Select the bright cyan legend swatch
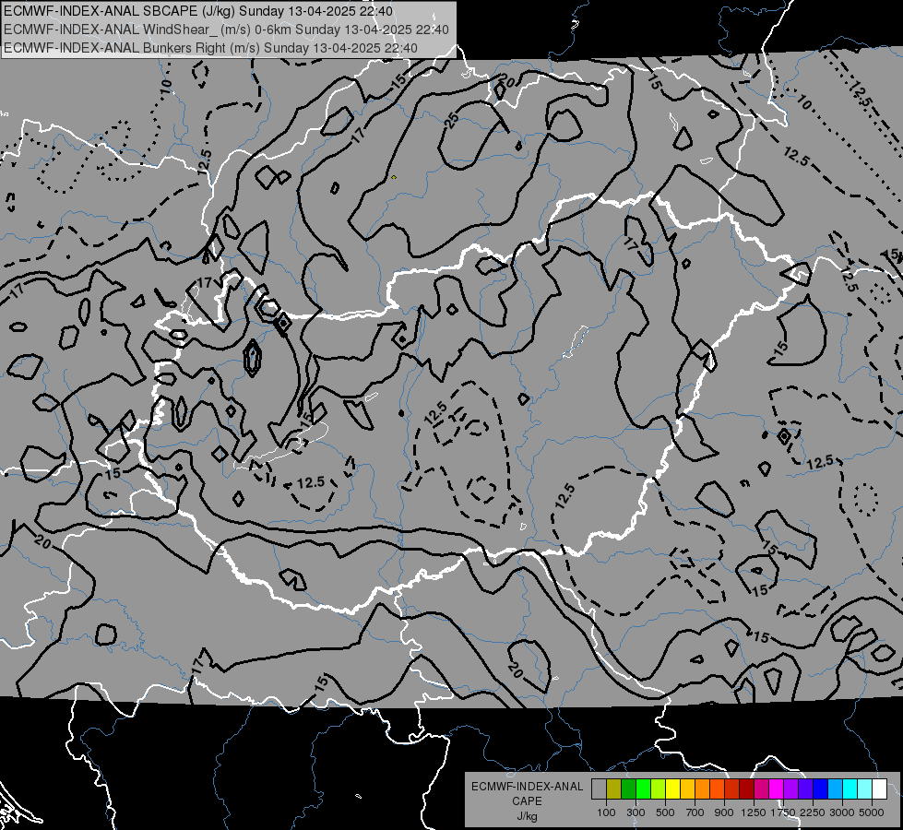 pos(850,788)
